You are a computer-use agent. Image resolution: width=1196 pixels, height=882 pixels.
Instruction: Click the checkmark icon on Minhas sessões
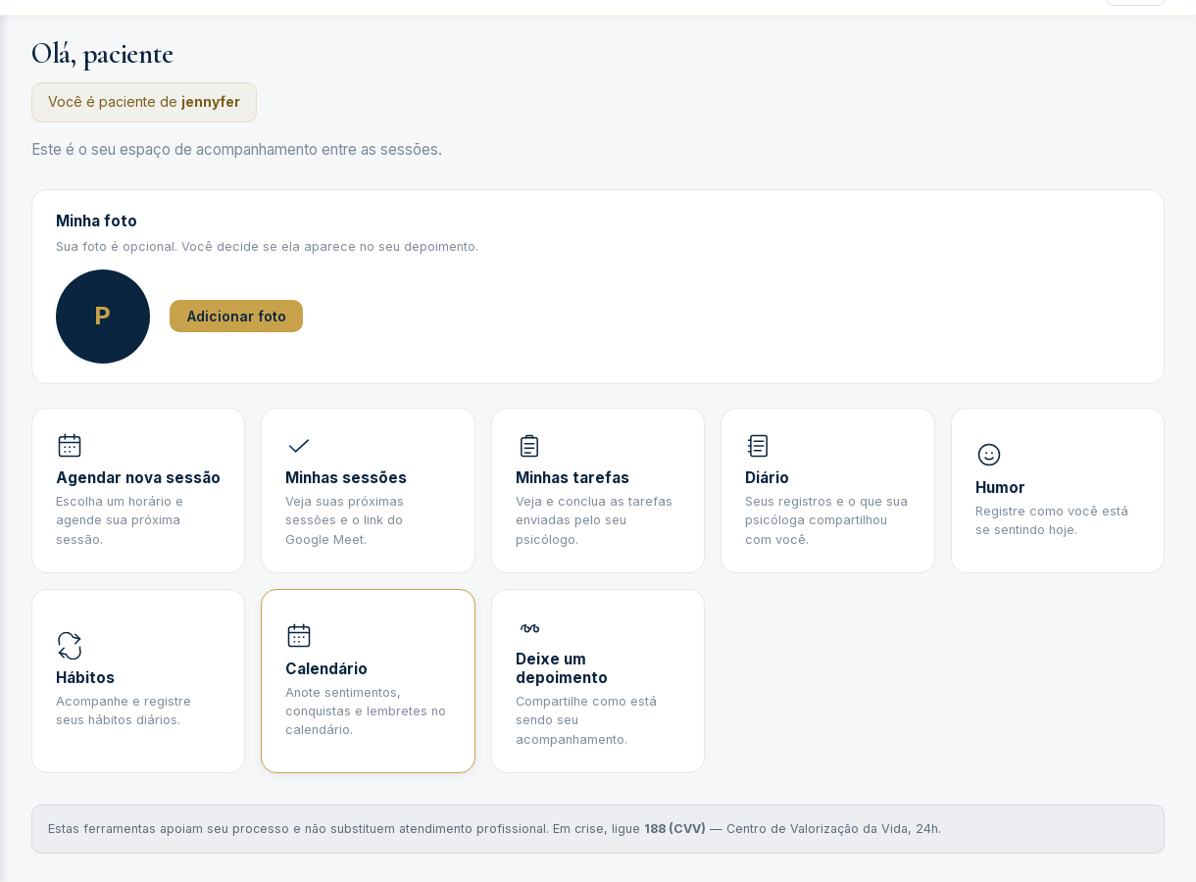[x=299, y=446]
